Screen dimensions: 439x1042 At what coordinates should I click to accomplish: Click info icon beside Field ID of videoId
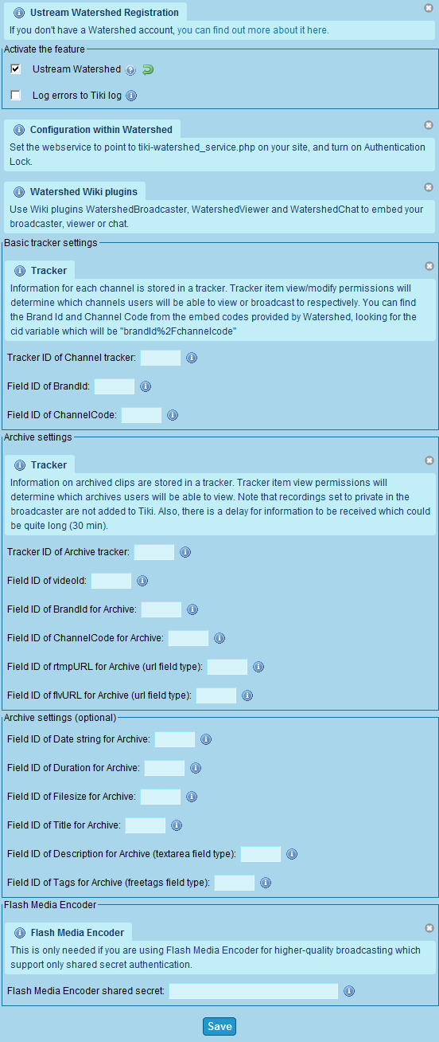tap(142, 581)
